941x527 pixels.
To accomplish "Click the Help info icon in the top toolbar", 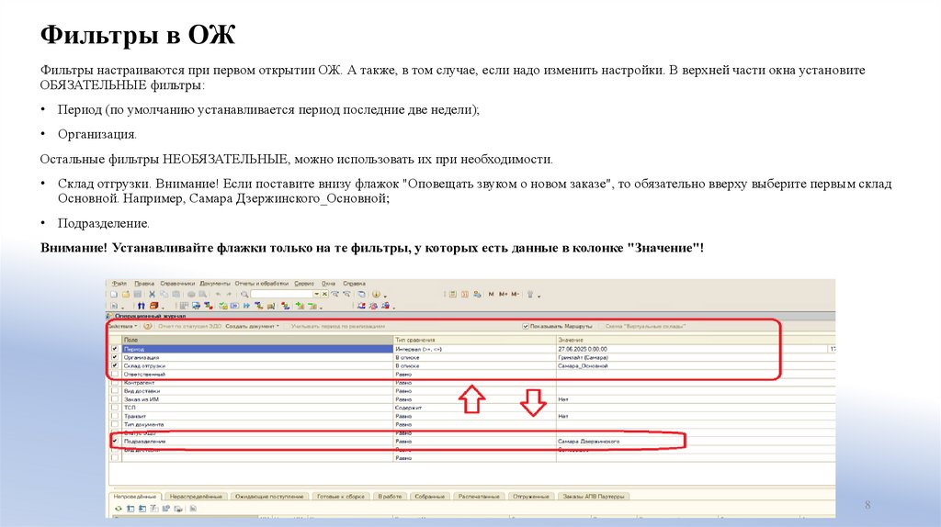I will tap(376, 295).
